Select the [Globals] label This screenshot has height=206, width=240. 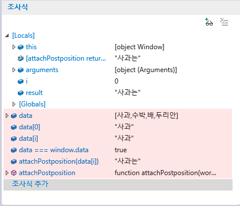click(32, 104)
